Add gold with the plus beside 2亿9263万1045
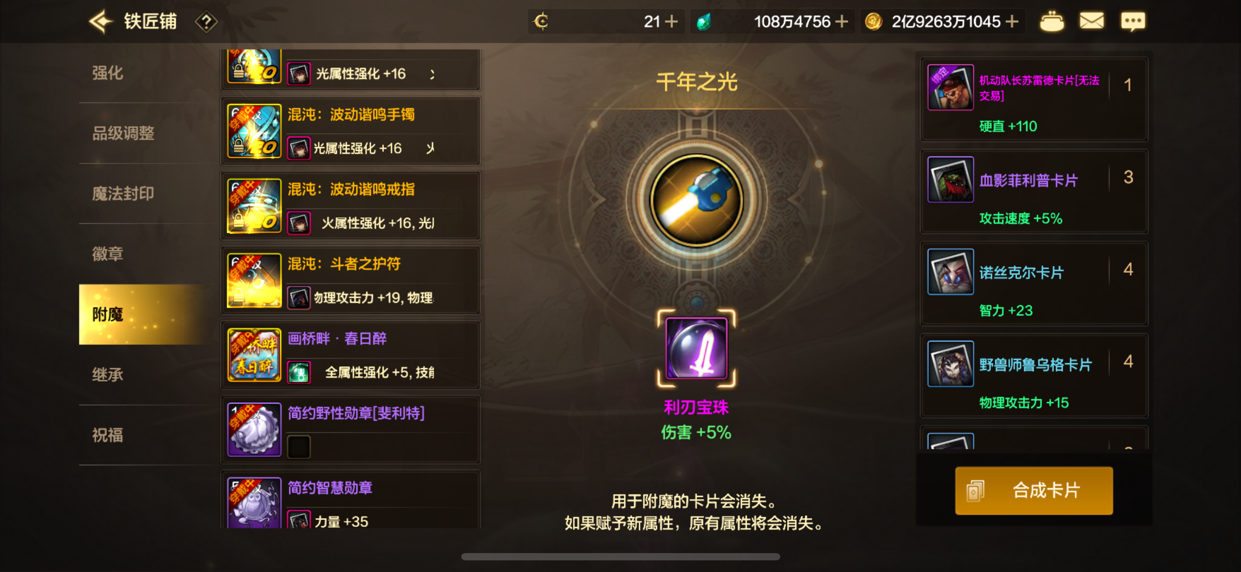Screen dimensions: 1241x572 pyautogui.click(x=1012, y=21)
